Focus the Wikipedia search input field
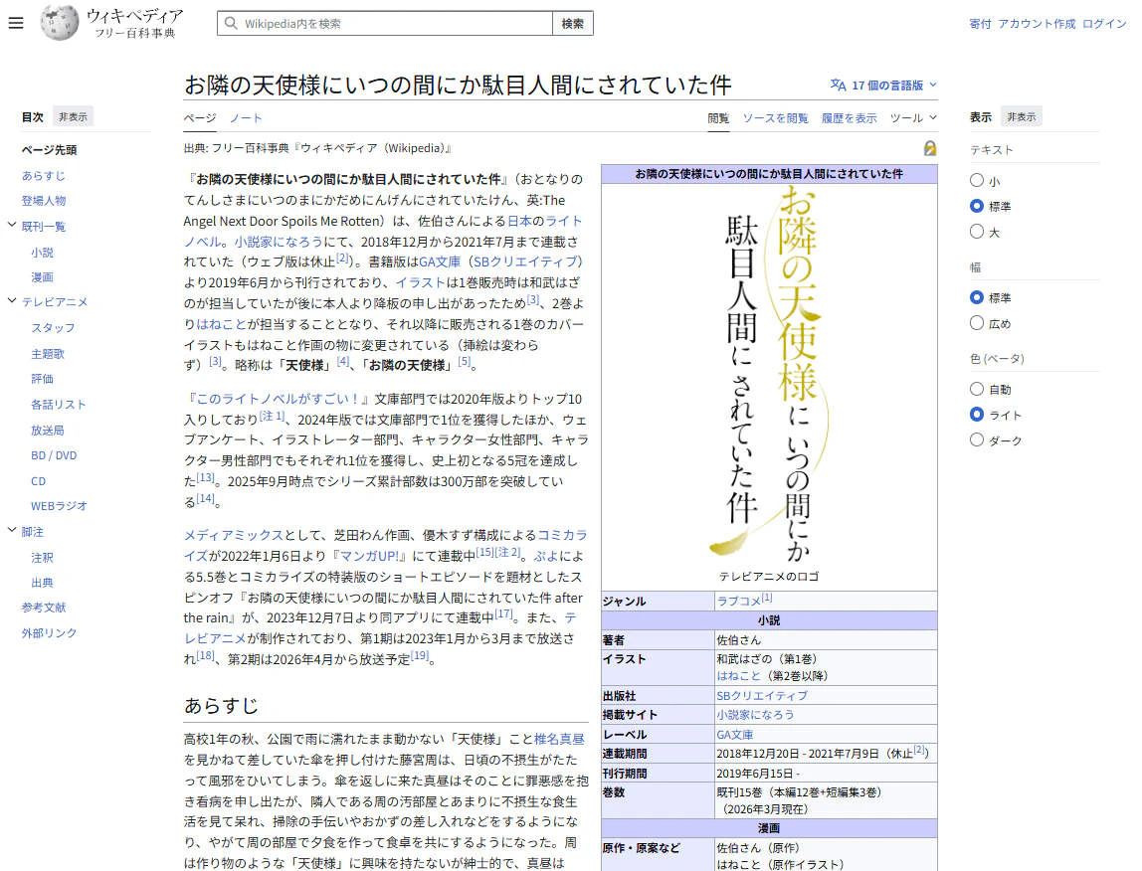Screen dimensions: 1142x871 [385, 23]
